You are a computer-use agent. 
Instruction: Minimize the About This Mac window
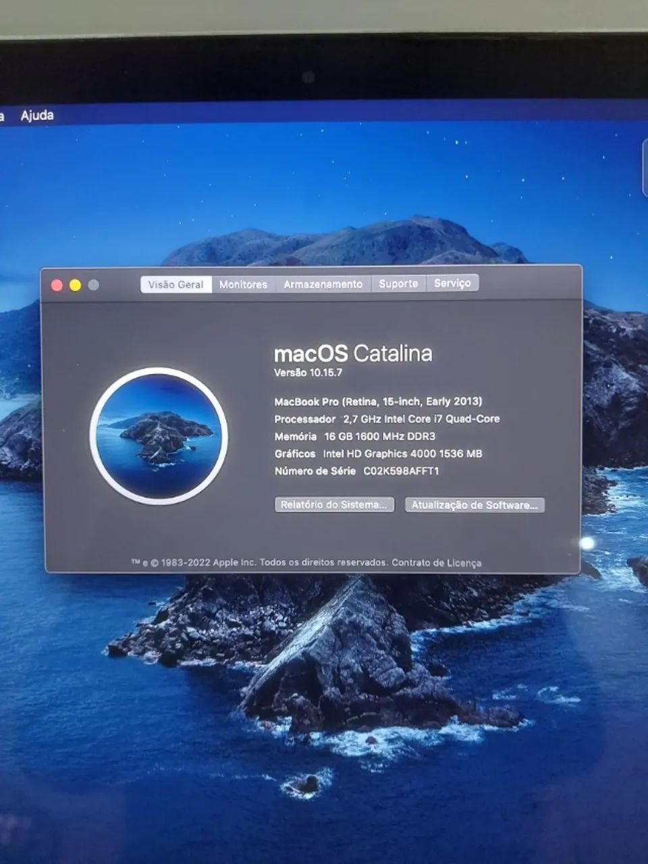coord(74,285)
